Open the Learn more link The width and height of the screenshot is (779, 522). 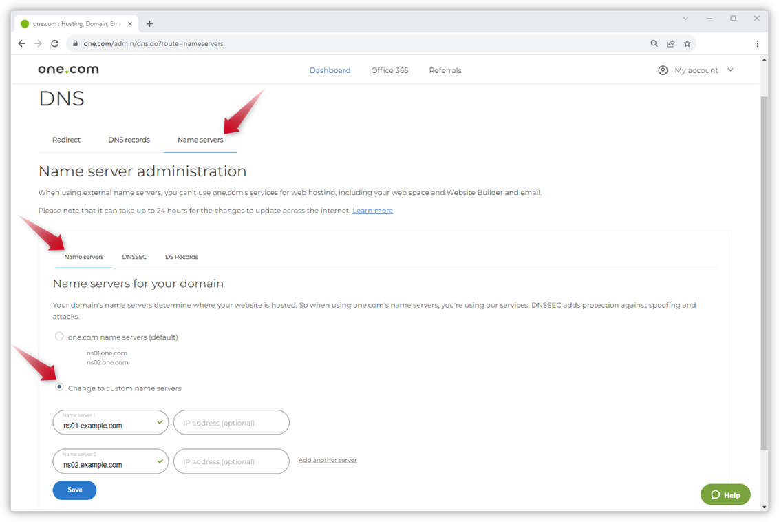(372, 210)
